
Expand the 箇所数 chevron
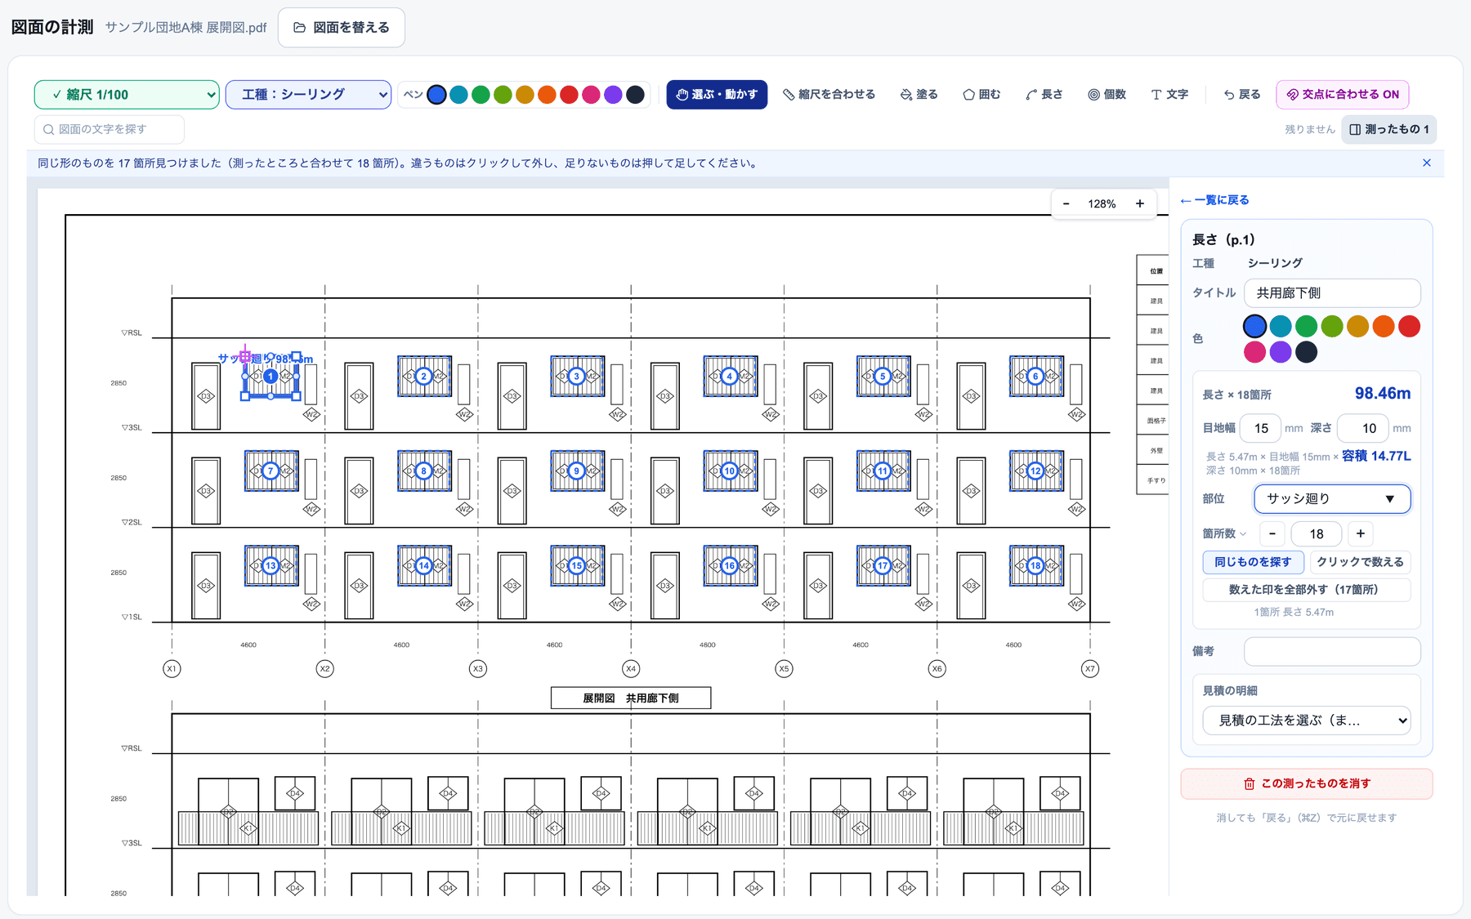point(1244,534)
